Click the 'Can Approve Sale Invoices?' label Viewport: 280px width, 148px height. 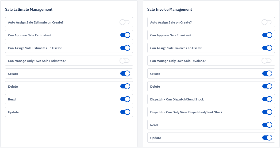click(171, 35)
